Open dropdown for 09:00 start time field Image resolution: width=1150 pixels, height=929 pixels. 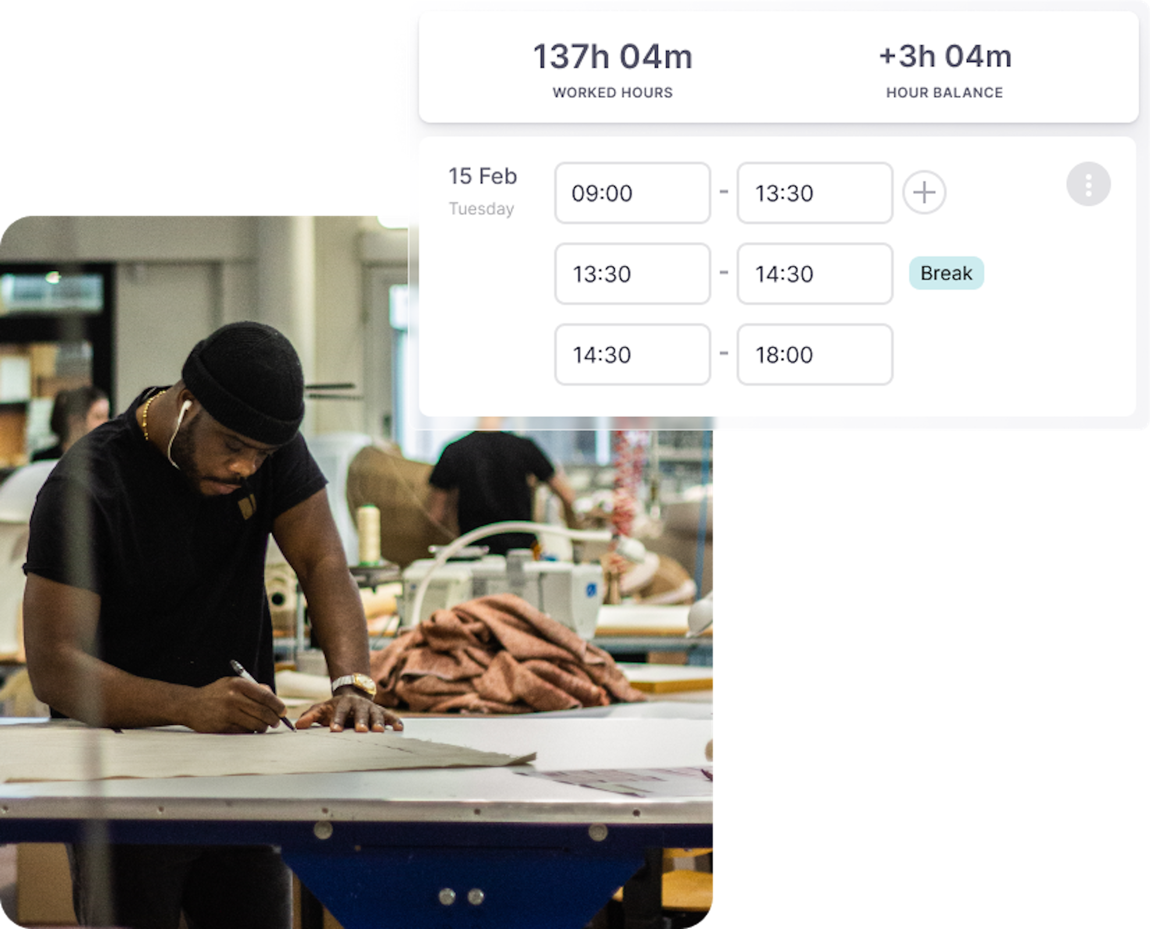[x=630, y=194]
